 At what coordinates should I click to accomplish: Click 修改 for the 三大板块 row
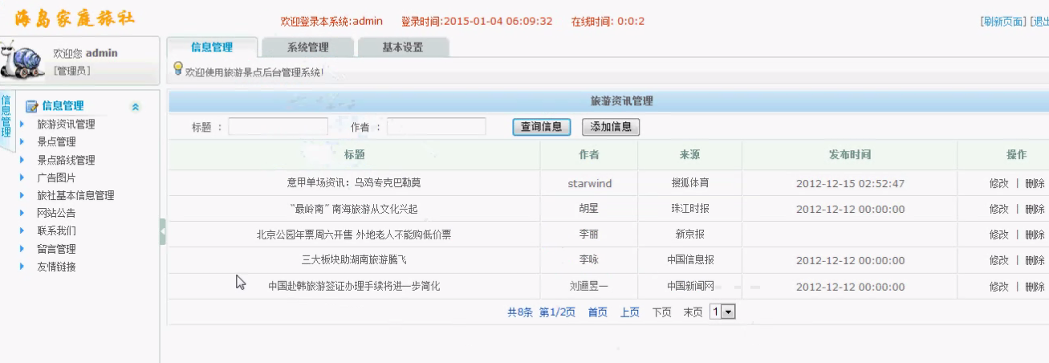(998, 260)
